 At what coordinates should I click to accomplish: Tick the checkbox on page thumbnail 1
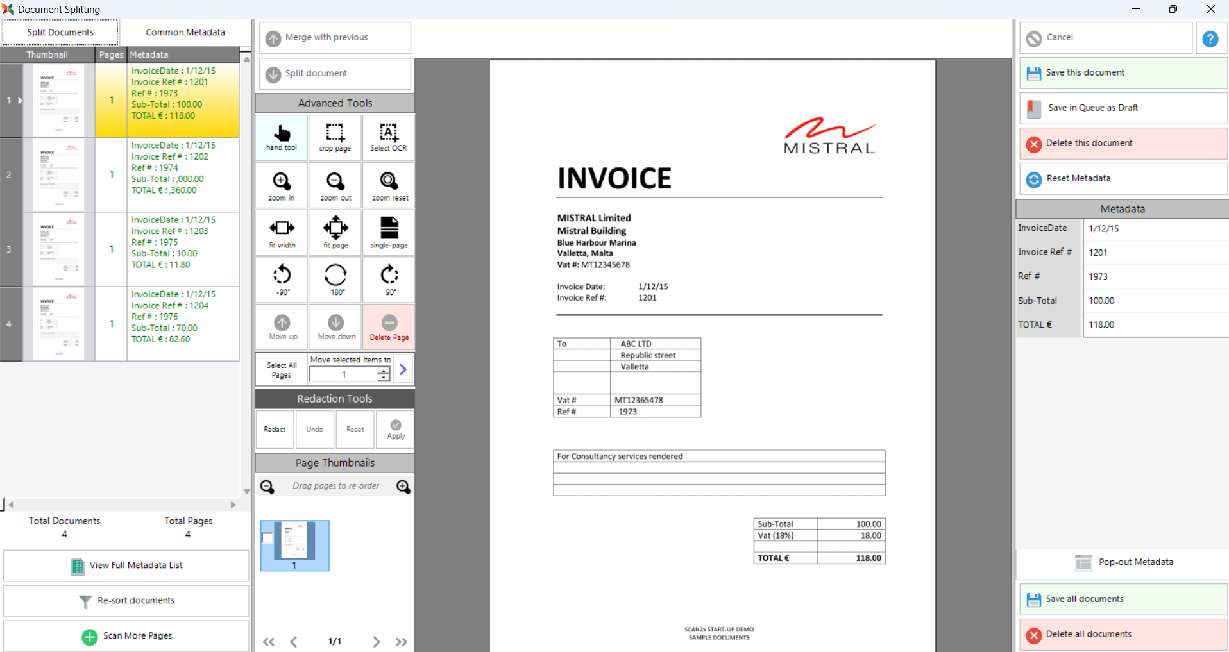[267, 538]
